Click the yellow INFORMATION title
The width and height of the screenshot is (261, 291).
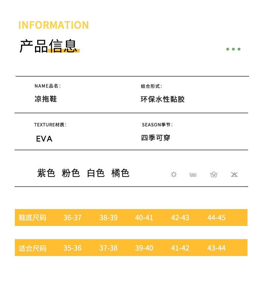[x=54, y=25]
